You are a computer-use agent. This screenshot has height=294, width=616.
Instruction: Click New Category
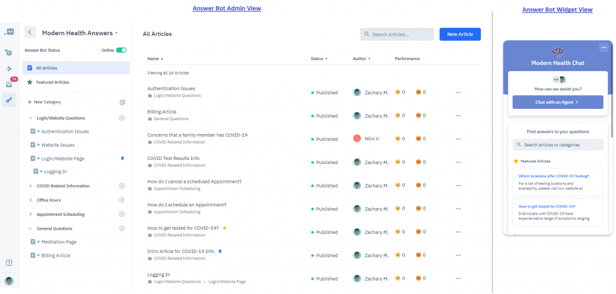point(45,102)
